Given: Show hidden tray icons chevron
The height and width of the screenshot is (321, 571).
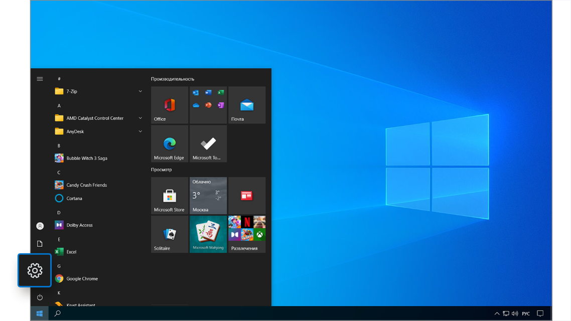Looking at the screenshot, I should click(x=497, y=313).
